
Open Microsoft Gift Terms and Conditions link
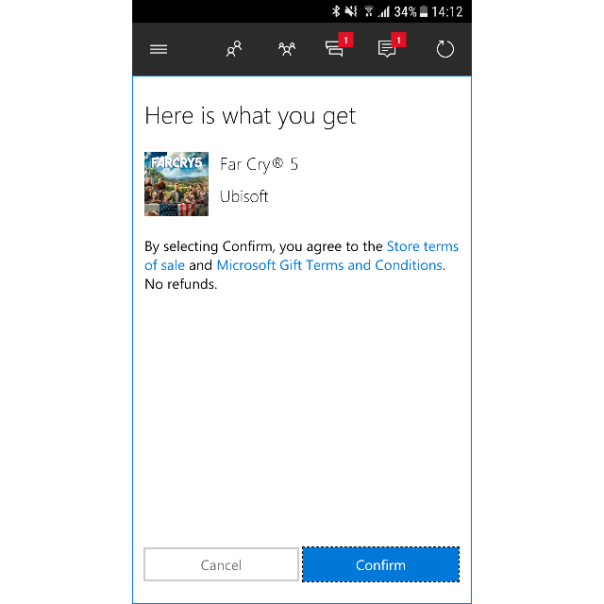pos(329,265)
